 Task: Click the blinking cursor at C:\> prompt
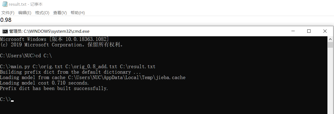coord(12,101)
